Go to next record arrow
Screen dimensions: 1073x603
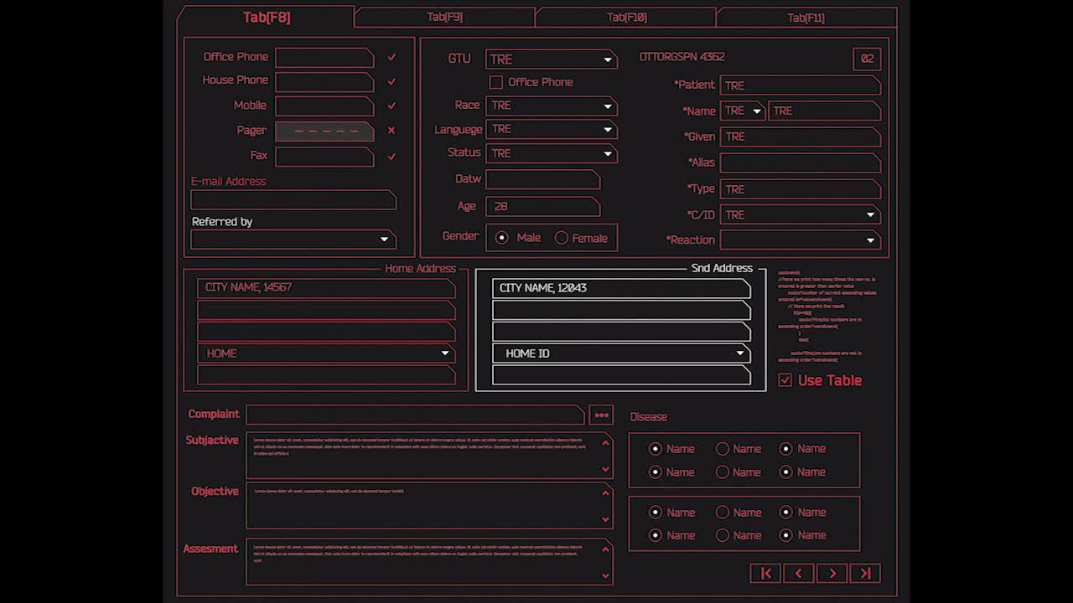tap(832, 573)
